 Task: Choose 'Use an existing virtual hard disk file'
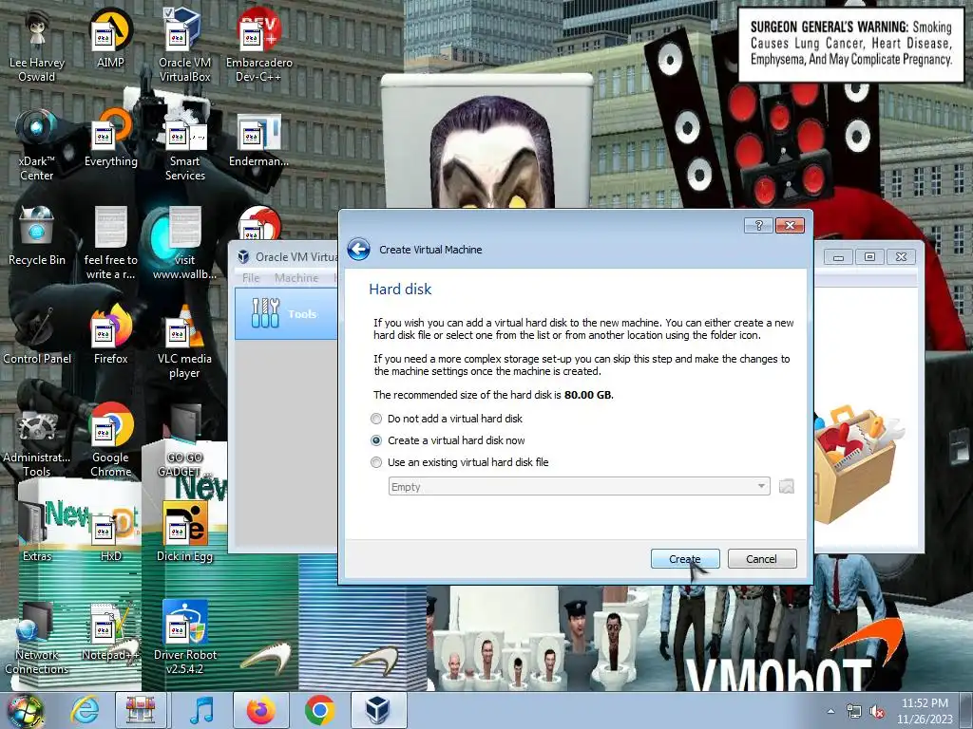[461, 462]
